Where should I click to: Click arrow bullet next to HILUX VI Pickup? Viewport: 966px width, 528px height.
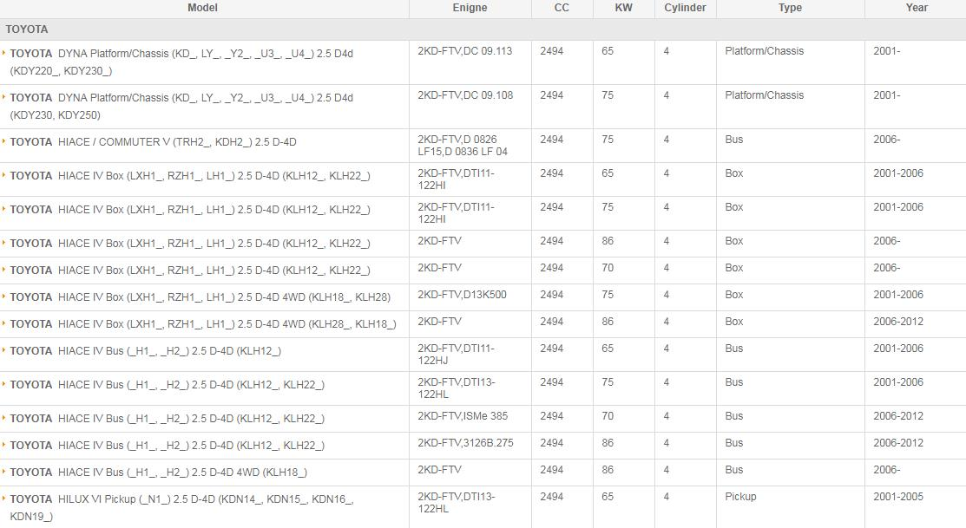point(4,499)
